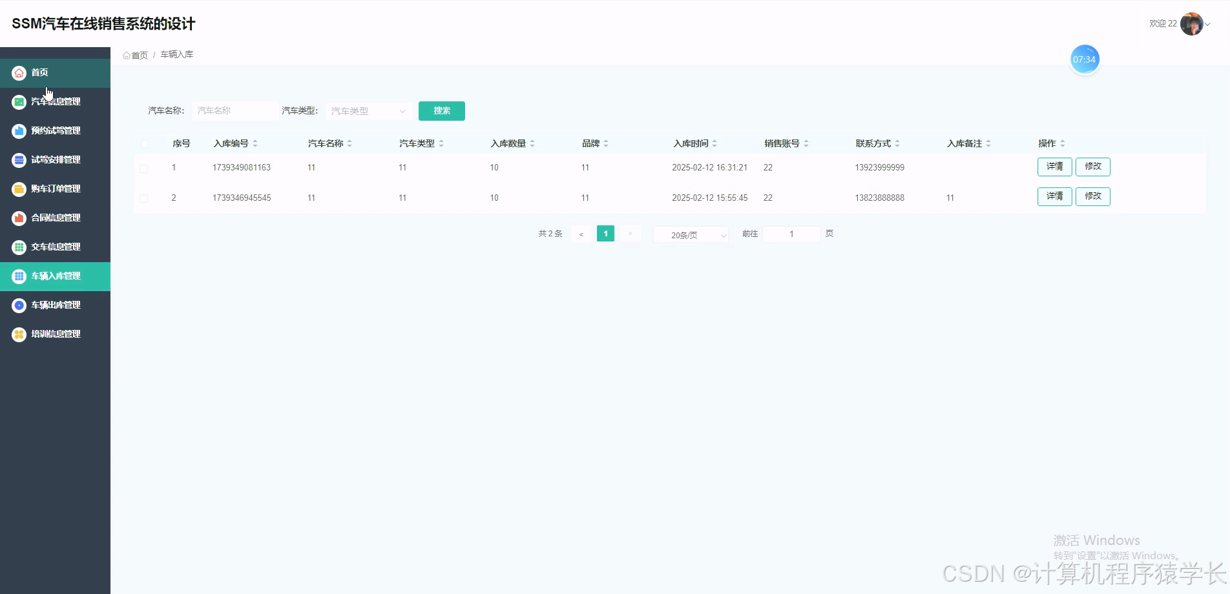Open 车辆出库管理 menu item

tap(55, 305)
